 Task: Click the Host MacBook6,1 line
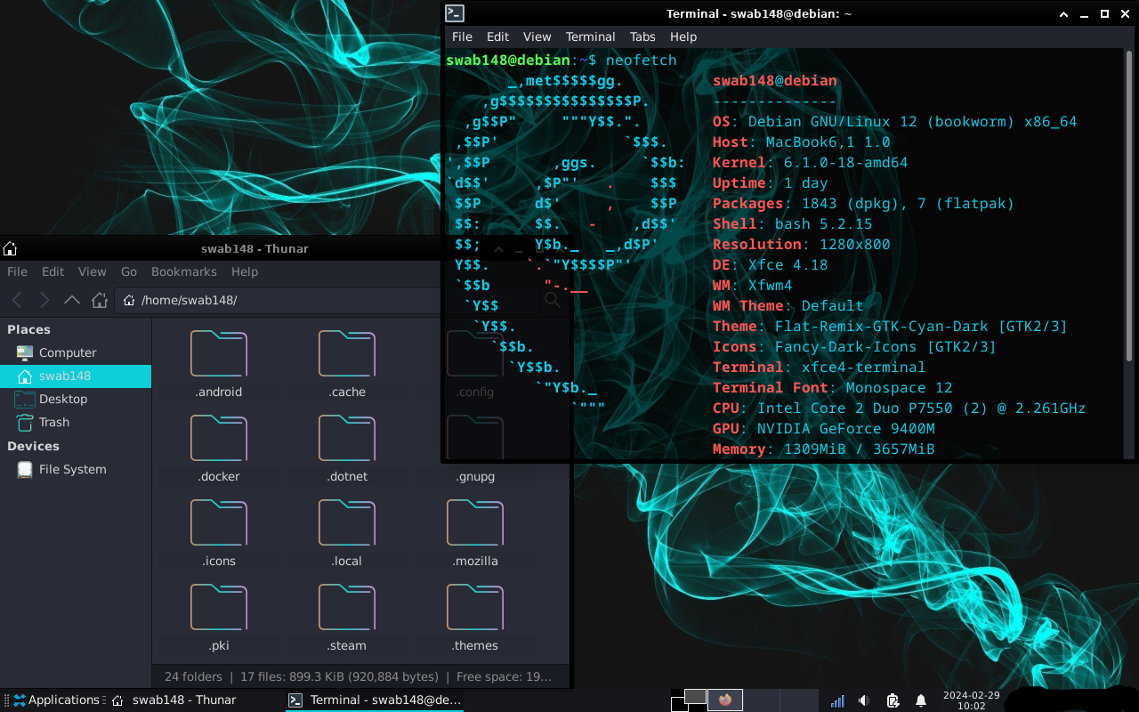[x=801, y=142]
